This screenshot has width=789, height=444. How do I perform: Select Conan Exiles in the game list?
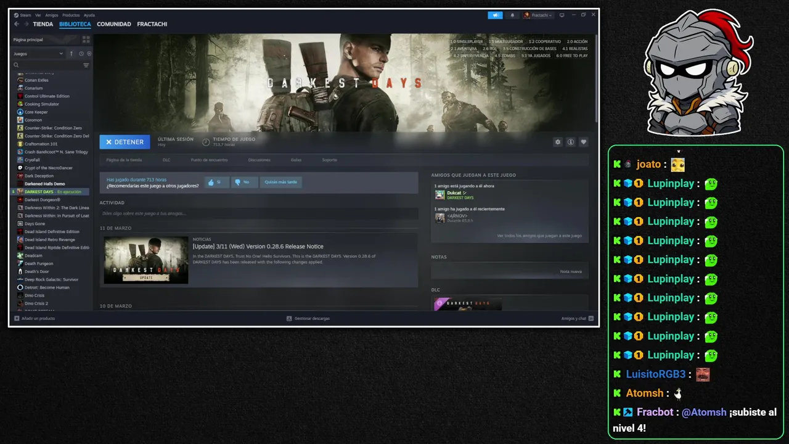(x=51, y=80)
